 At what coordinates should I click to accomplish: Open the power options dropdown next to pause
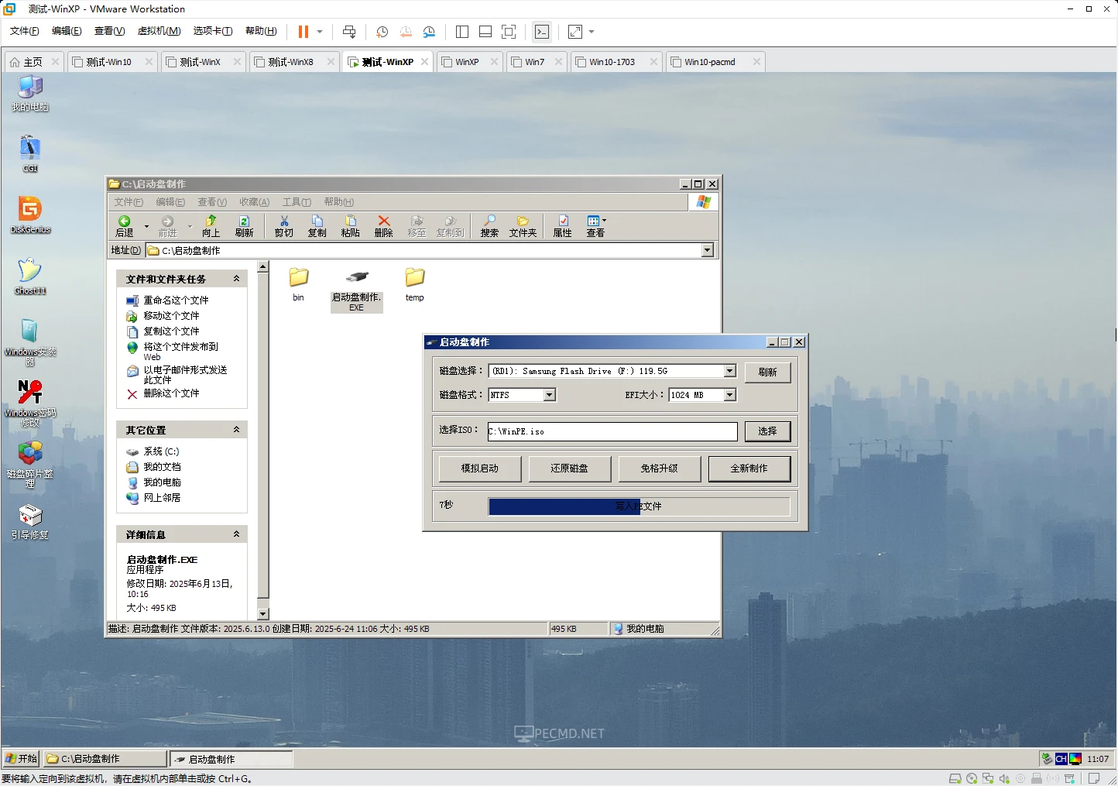pos(320,32)
